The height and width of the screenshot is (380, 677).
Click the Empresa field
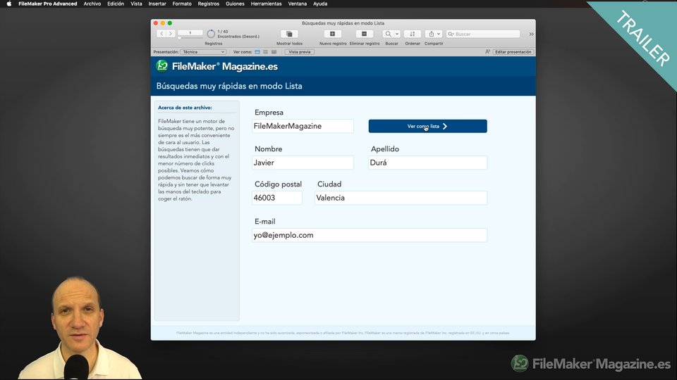click(303, 126)
